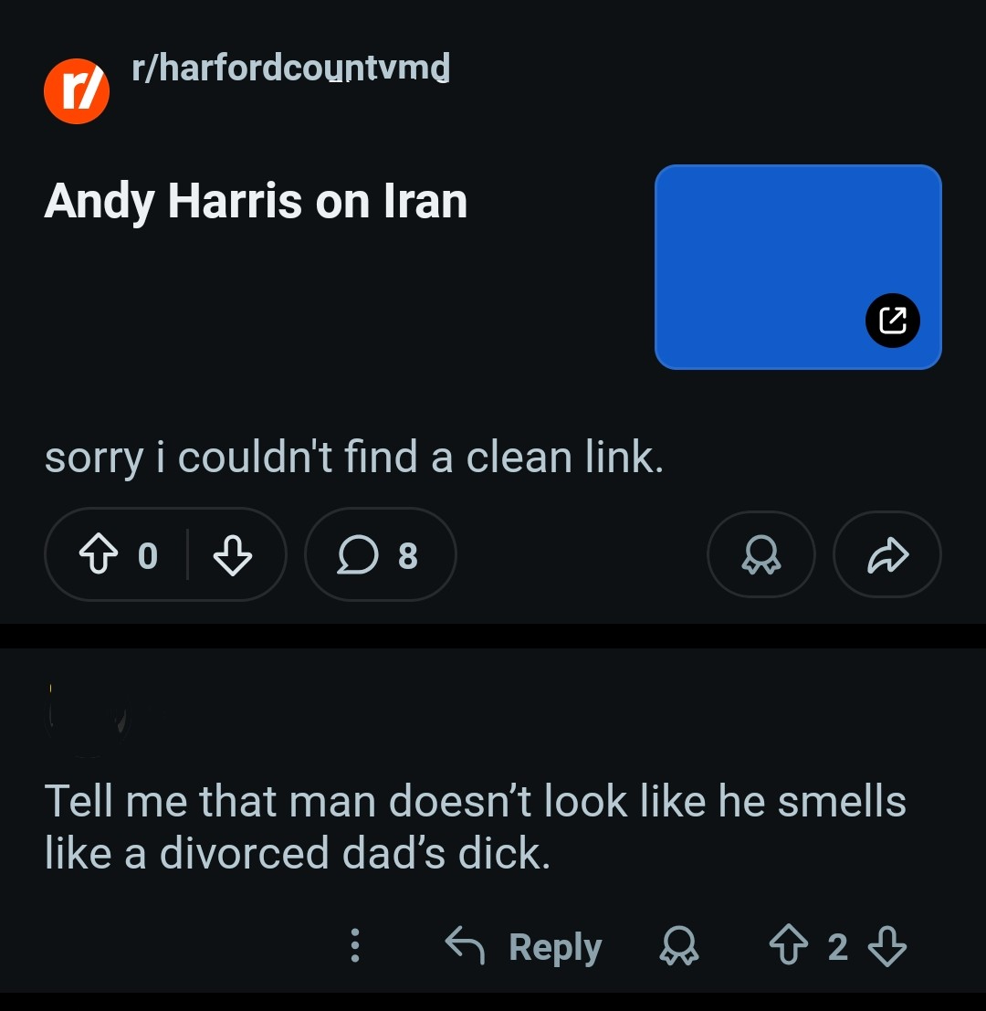Image resolution: width=986 pixels, height=1011 pixels.
Task: Reply to the divorced dad comment
Action: click(x=523, y=946)
